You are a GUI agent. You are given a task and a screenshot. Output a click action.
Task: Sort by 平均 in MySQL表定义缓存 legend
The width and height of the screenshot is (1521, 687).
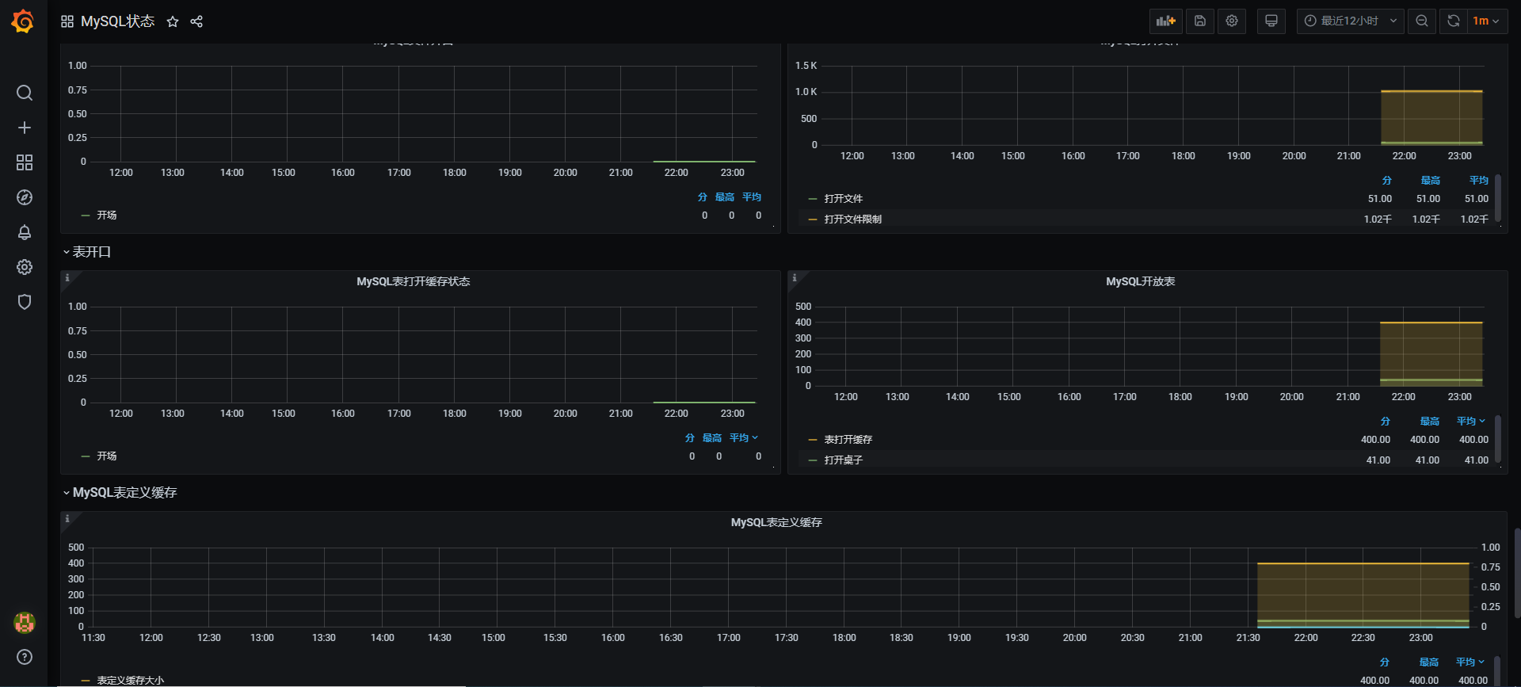[1470, 662]
